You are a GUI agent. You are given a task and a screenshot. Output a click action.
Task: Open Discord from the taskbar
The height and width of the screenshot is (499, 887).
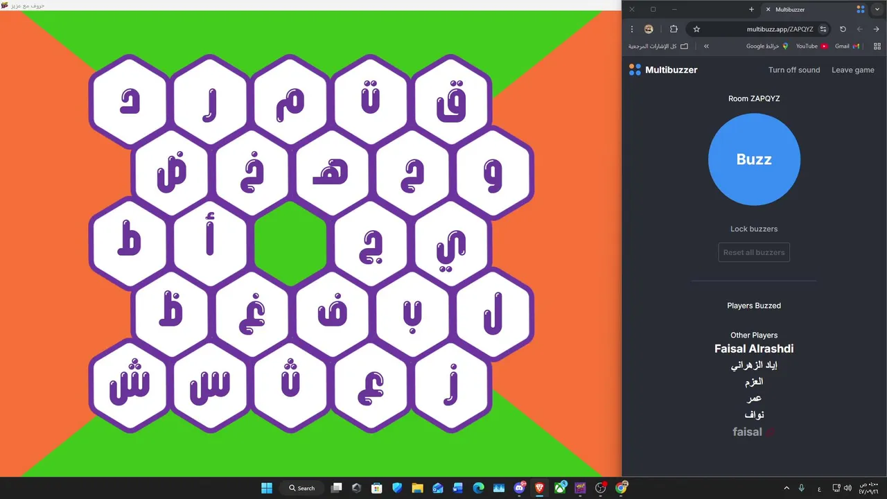pyautogui.click(x=520, y=488)
